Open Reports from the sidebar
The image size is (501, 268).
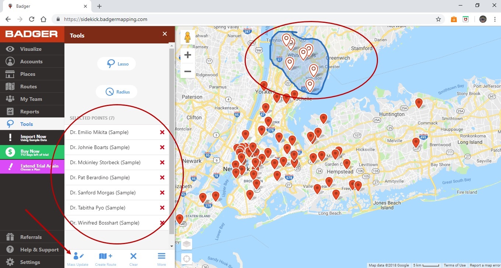point(32,112)
